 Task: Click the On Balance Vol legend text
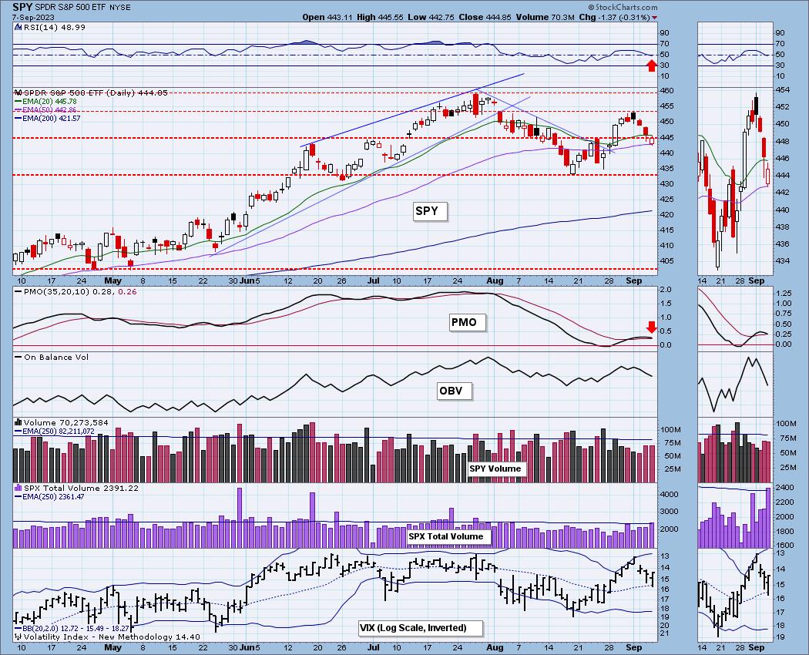pyautogui.click(x=56, y=358)
